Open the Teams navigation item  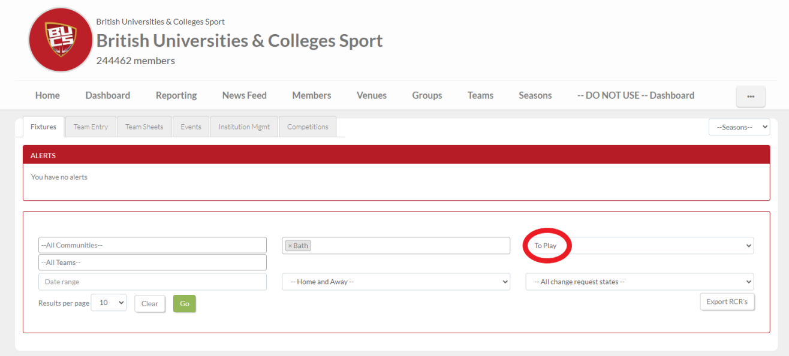click(x=480, y=95)
